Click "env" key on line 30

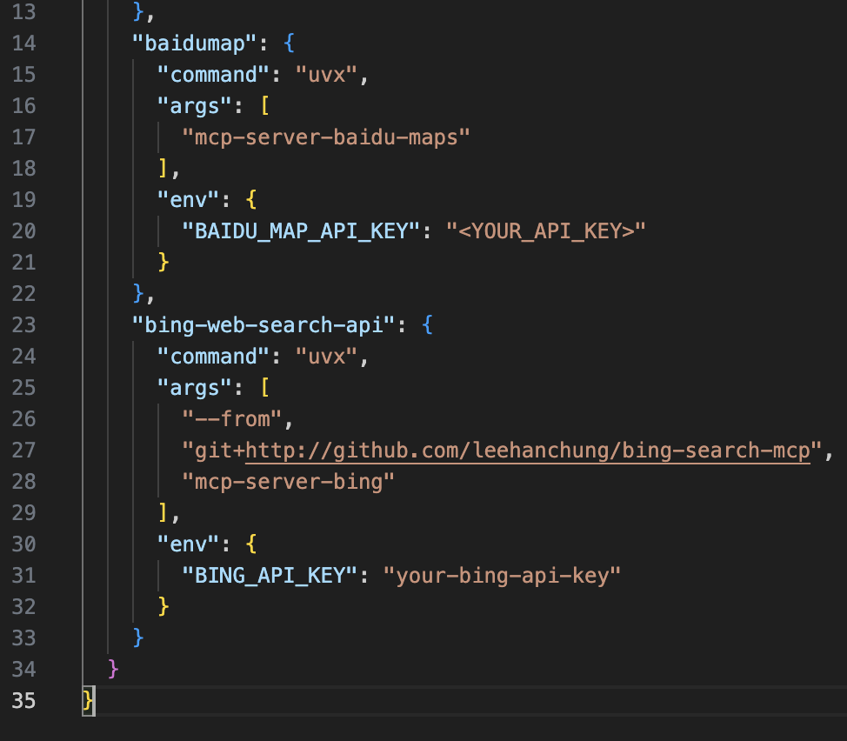point(188,544)
